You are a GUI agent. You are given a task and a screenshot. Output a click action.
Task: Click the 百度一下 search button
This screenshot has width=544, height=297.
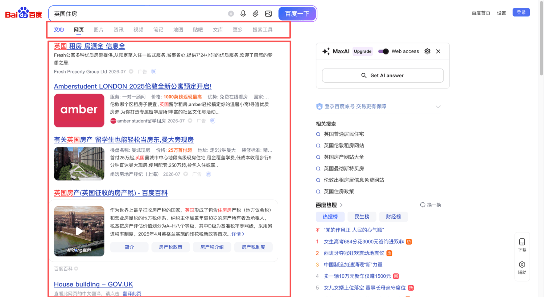[x=297, y=14]
